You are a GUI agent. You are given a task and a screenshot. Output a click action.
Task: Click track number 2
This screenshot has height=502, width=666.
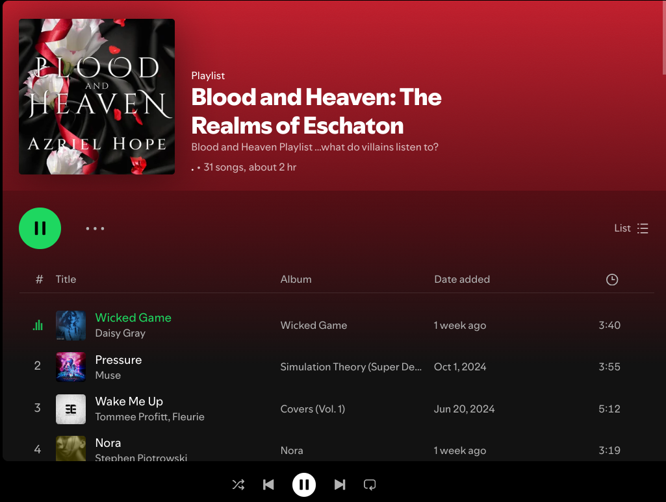(x=38, y=366)
